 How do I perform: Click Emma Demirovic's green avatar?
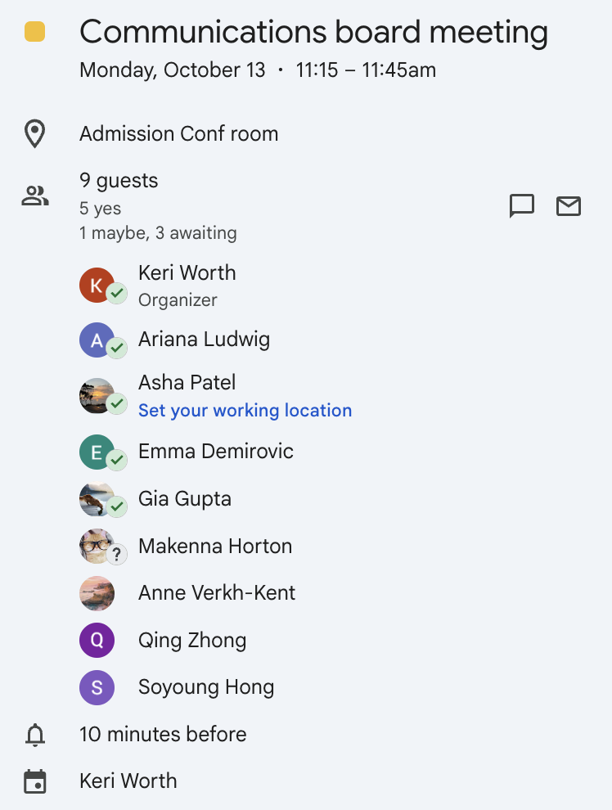[97, 452]
